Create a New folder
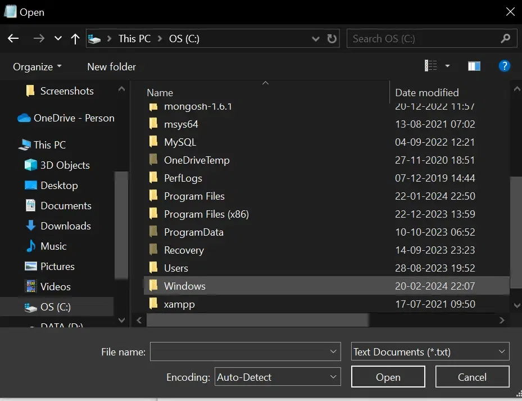Image resolution: width=522 pixels, height=401 pixels. [x=111, y=67]
